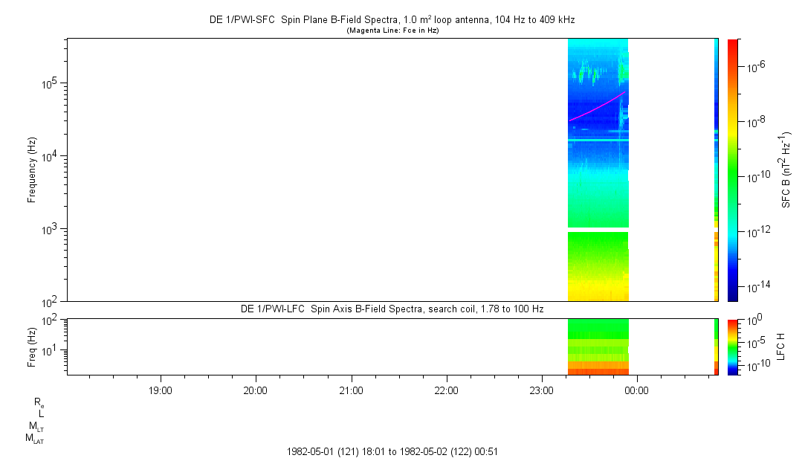Select the 23:00 time axis tick label
Viewport: 805px width, 461px height.
tap(542, 390)
